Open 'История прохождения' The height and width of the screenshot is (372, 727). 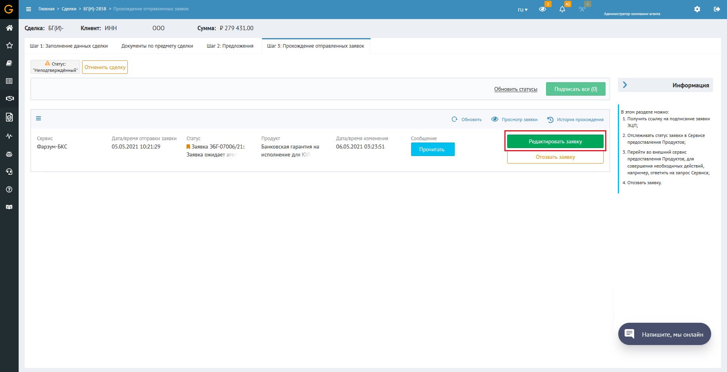[575, 120]
